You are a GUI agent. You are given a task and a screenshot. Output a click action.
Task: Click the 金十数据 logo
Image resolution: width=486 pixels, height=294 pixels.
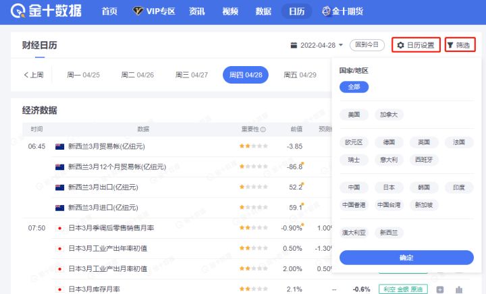46,11
